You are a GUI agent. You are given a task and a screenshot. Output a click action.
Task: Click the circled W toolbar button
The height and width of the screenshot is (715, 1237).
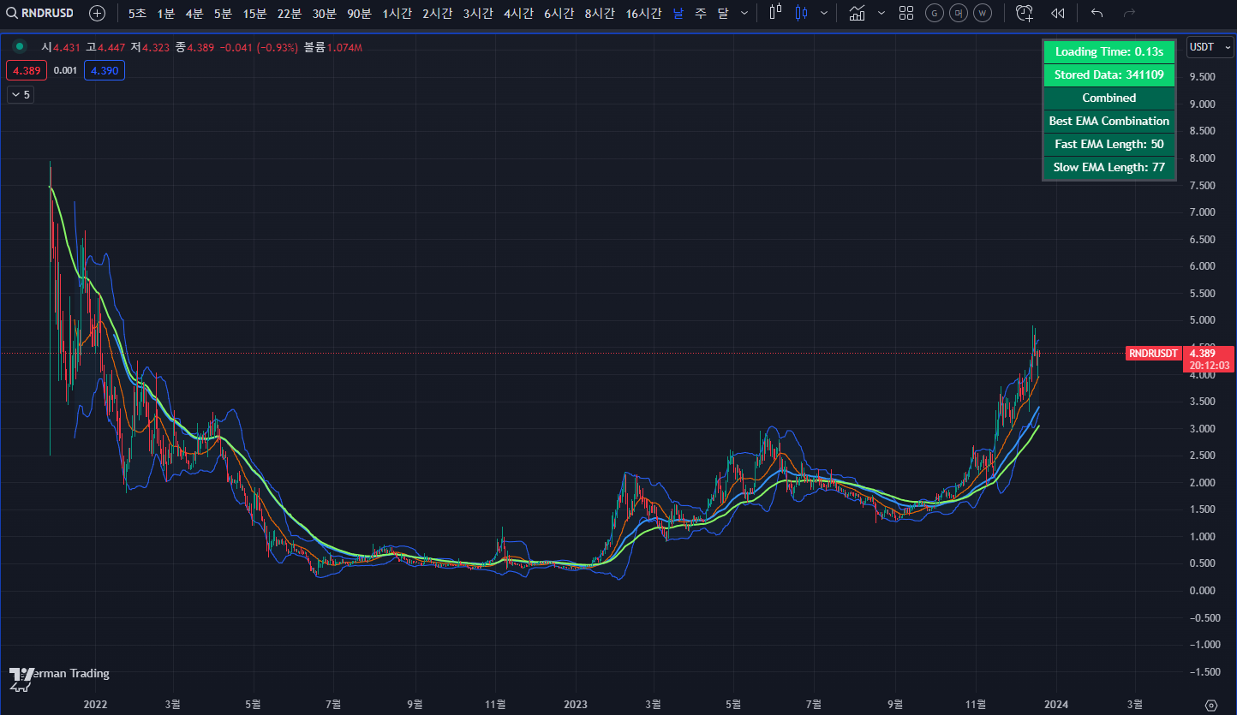pyautogui.click(x=983, y=13)
